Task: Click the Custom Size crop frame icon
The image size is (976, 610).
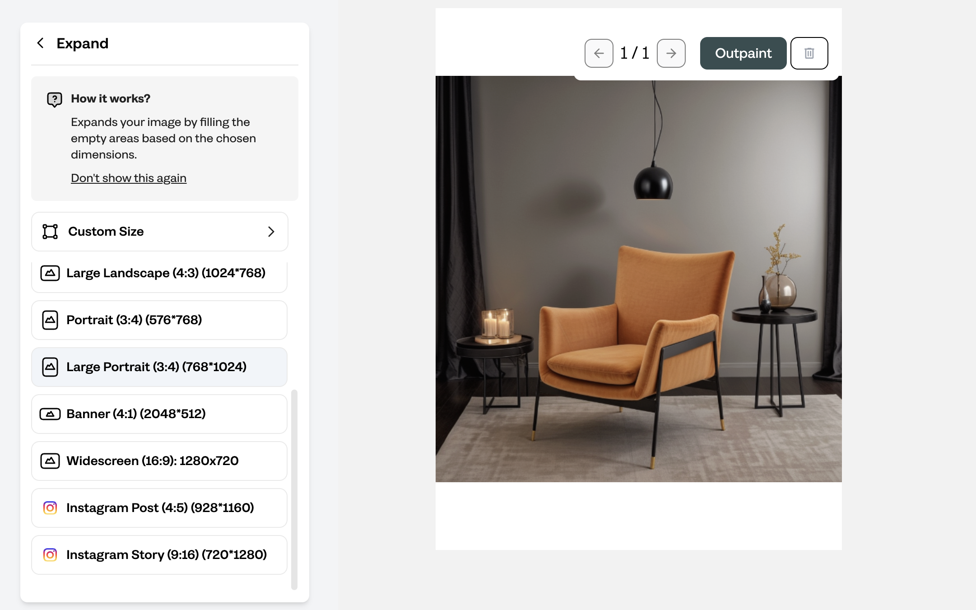Action: coord(50,232)
